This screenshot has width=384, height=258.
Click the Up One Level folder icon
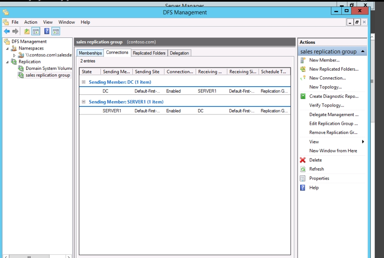(27, 31)
